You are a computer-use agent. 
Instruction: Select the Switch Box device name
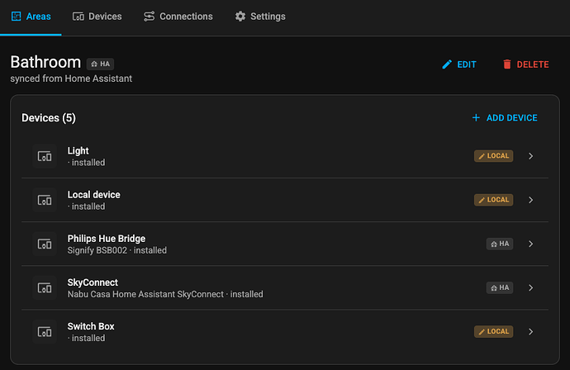[x=91, y=326]
